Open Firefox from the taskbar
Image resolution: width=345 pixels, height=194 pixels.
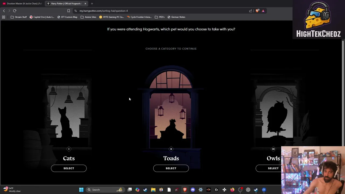[x=232, y=190]
